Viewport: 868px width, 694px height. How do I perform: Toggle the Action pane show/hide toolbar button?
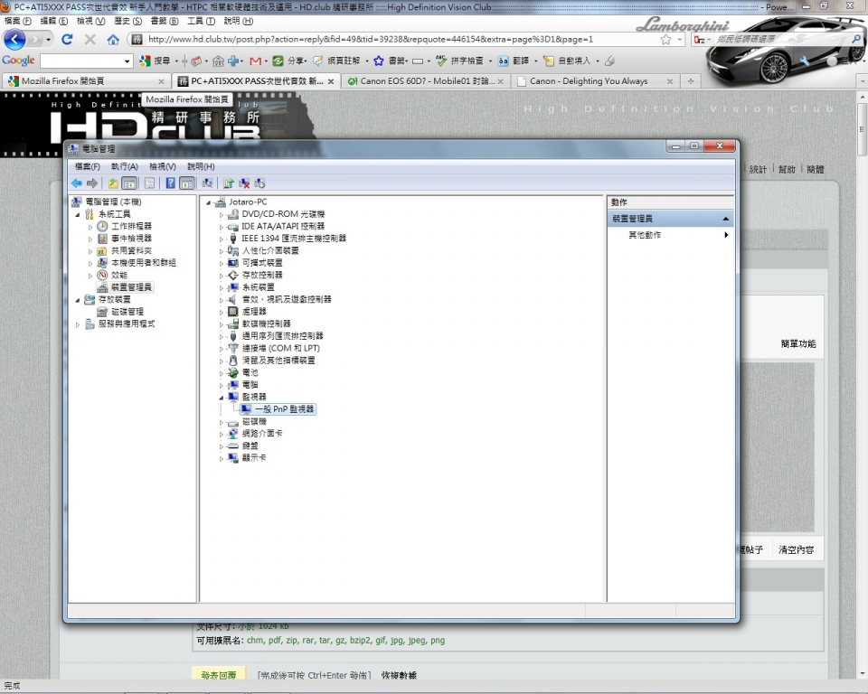point(187,183)
